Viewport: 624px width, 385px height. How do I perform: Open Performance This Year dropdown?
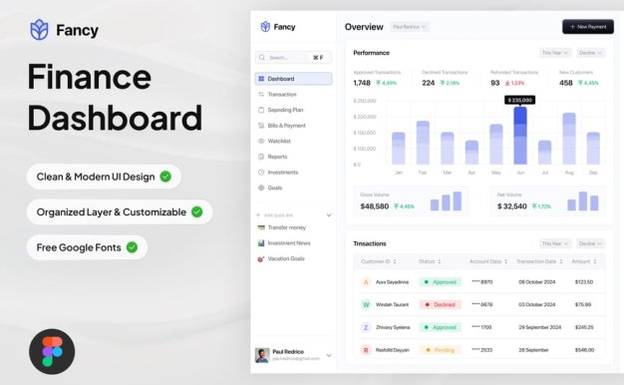point(555,53)
